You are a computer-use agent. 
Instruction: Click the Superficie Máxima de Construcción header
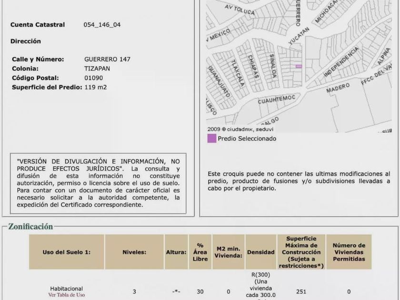pyautogui.click(x=301, y=252)
